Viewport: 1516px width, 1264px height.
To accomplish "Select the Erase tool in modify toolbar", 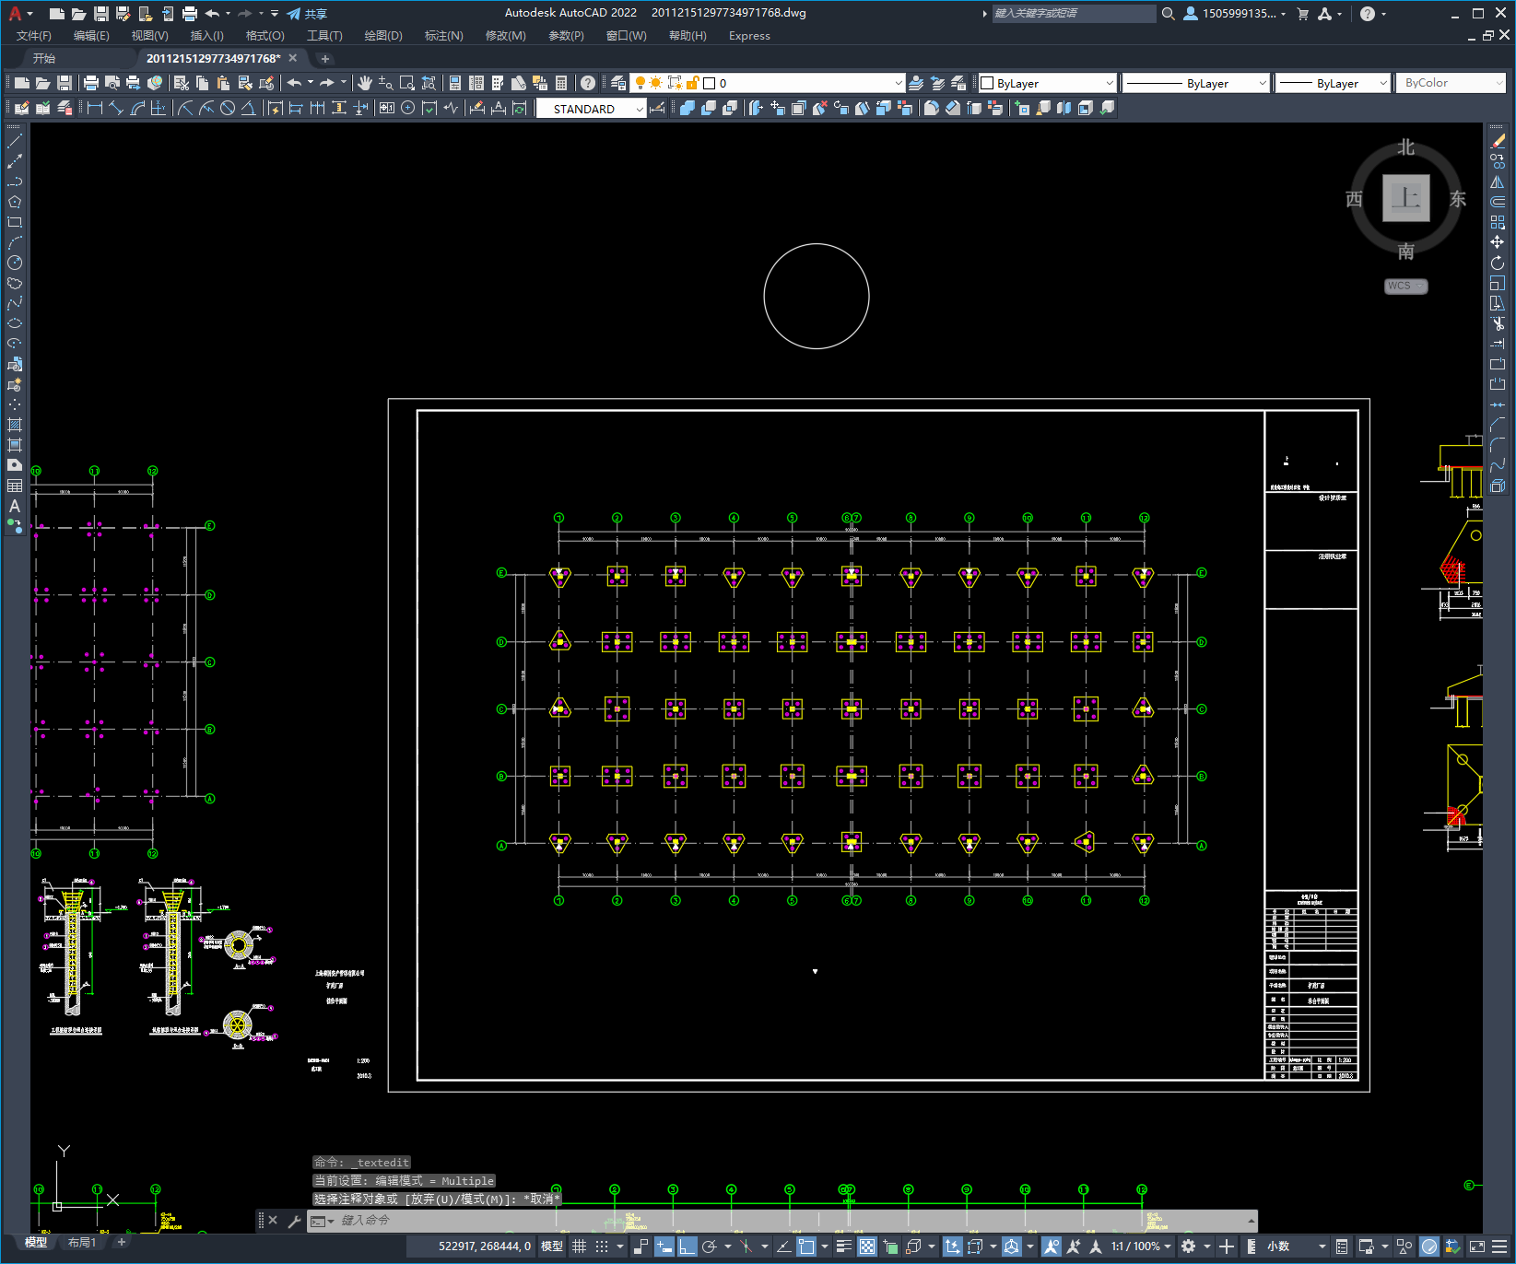I will click(1498, 141).
